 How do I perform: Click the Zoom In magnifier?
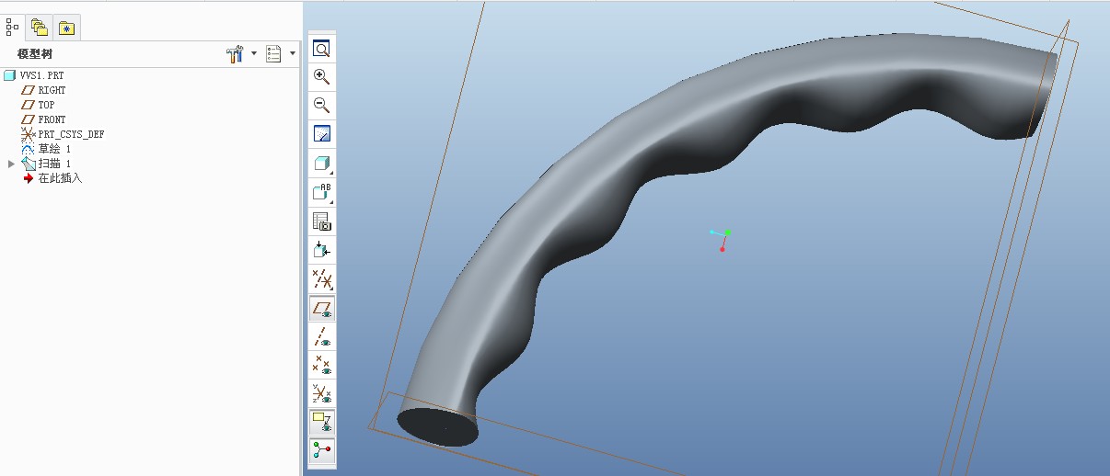coord(321,77)
